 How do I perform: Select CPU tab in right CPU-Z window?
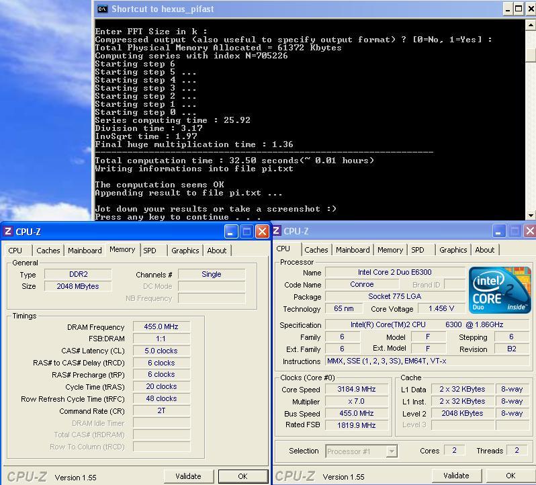(283, 249)
